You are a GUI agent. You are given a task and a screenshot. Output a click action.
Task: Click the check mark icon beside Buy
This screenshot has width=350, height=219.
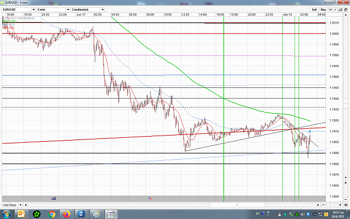tap(330, 10)
